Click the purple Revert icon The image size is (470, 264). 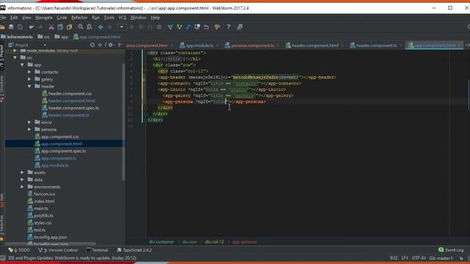[206, 27]
